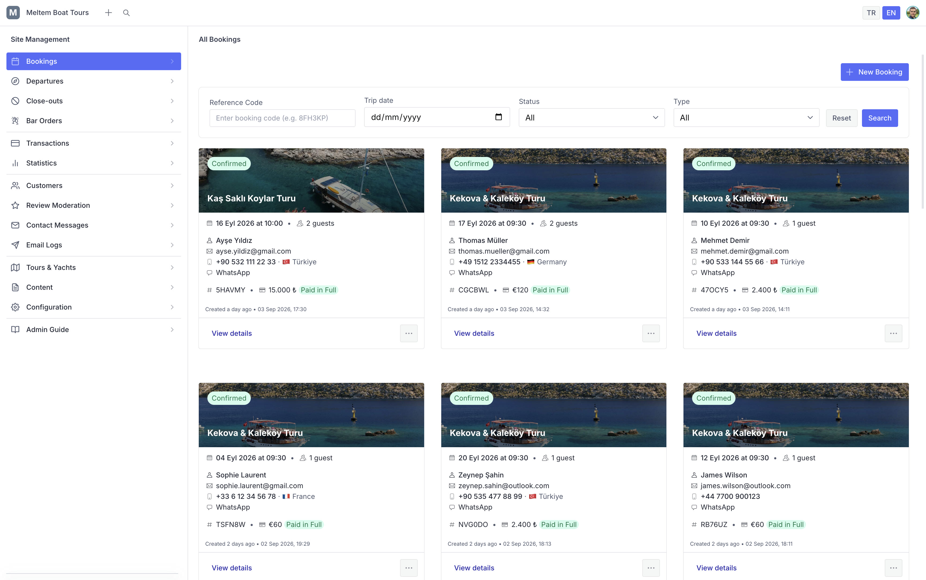Open more options for Mehmet Demir booking
The height and width of the screenshot is (580, 926).
point(893,333)
